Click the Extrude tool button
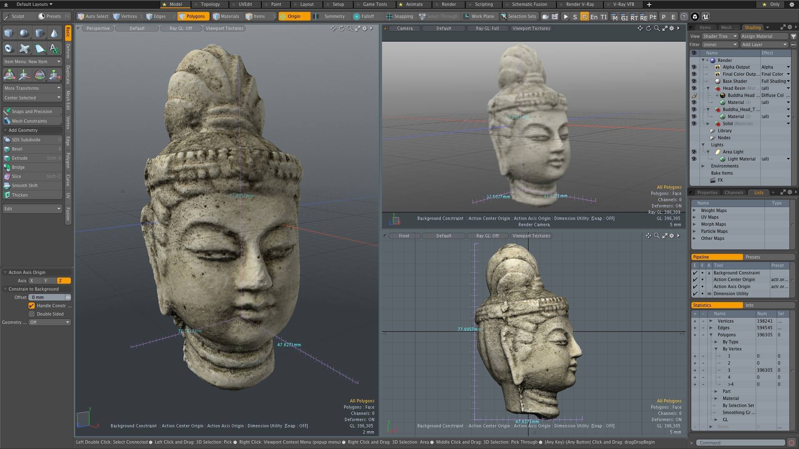Image resolution: width=799 pixels, height=449 pixels. click(32, 158)
